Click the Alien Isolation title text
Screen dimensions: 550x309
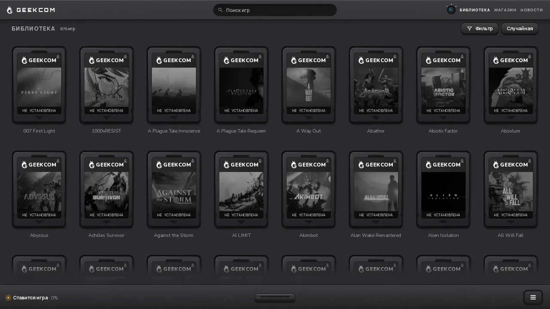coord(443,235)
